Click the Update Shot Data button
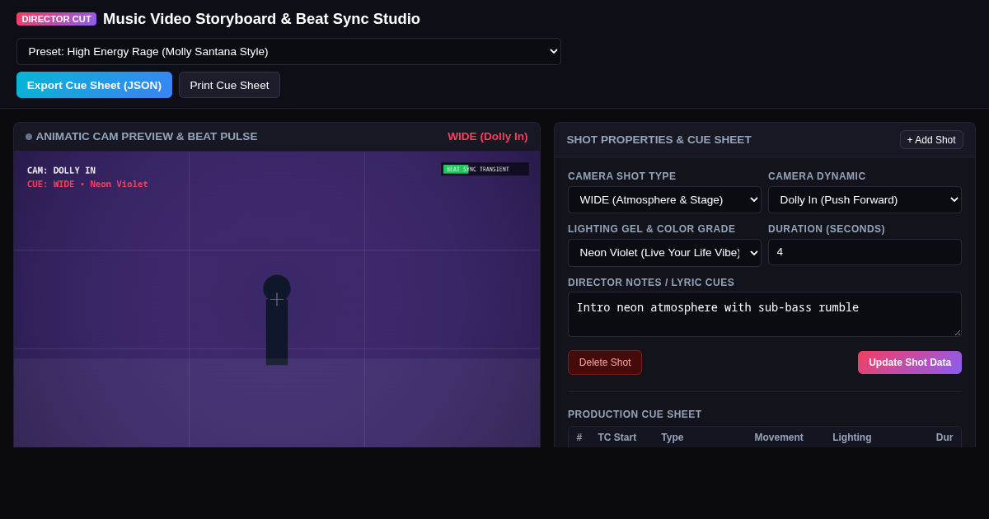This screenshot has width=989, height=519. 910,362
